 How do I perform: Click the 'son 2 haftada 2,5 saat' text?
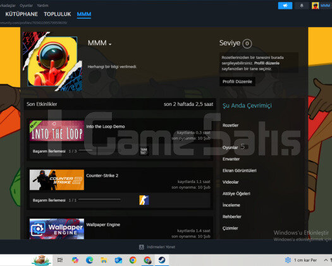point(188,104)
